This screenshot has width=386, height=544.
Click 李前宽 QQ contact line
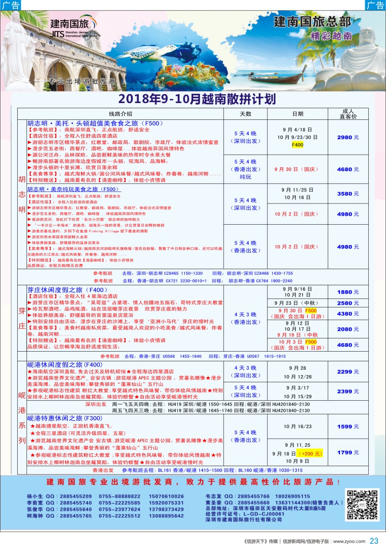[x=105, y=503]
